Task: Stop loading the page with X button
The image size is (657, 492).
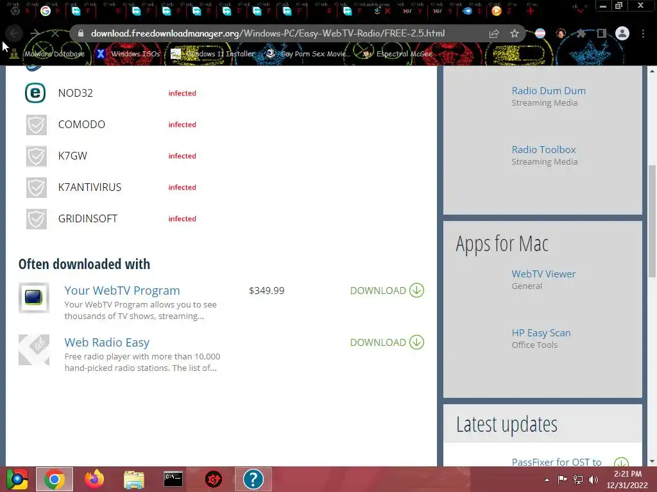Action: click(x=55, y=33)
